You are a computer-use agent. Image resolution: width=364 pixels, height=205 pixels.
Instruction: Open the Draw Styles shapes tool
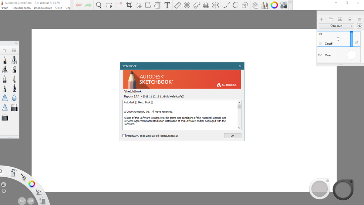245,5
